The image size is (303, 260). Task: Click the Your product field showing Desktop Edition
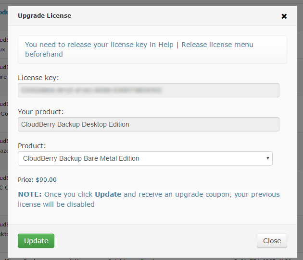(149, 124)
